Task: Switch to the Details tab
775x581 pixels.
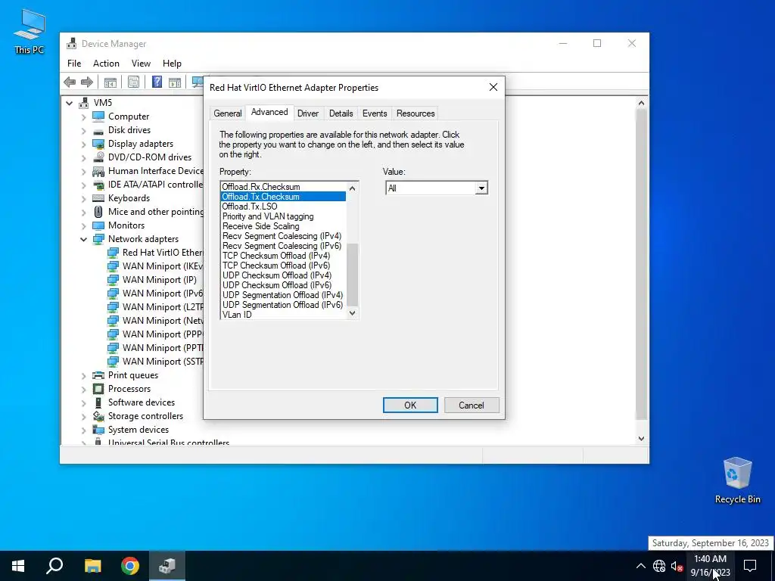Action: [341, 113]
